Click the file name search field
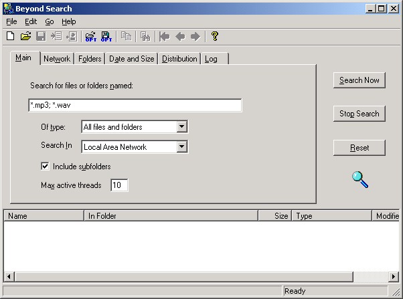403x299 pixels. (135, 105)
